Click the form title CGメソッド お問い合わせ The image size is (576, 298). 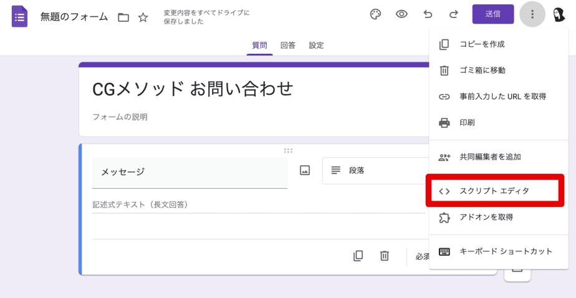click(x=193, y=89)
